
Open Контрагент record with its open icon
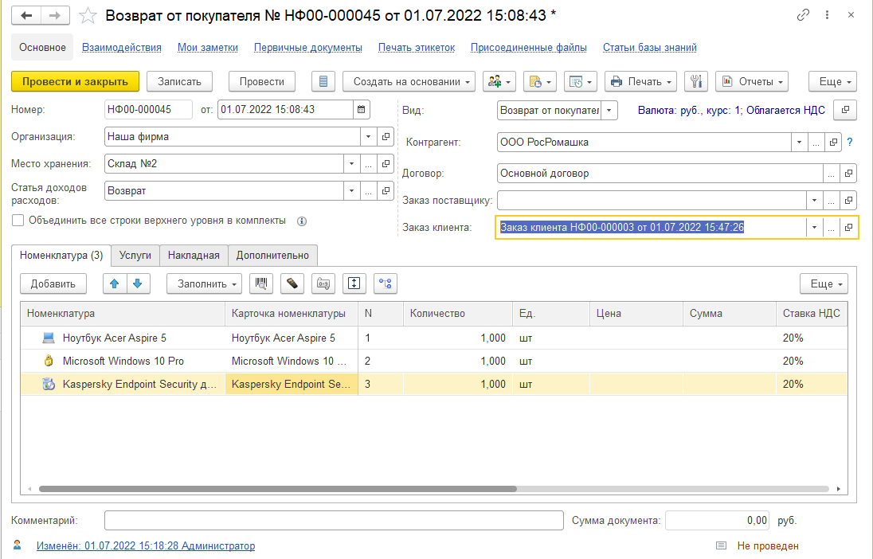(x=834, y=143)
